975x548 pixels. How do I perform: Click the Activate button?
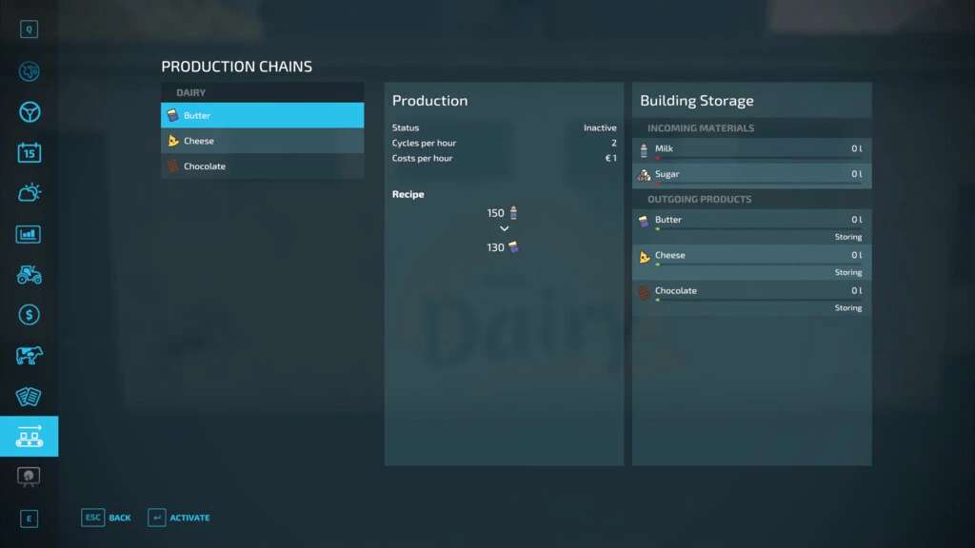click(x=179, y=518)
